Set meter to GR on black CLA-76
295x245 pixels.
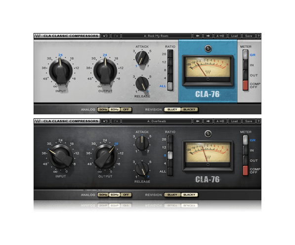pyautogui.click(x=245, y=140)
